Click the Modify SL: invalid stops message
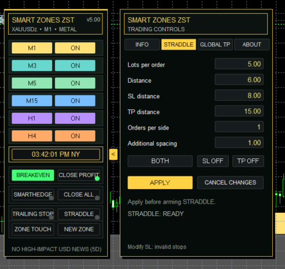 pyautogui.click(x=157, y=247)
